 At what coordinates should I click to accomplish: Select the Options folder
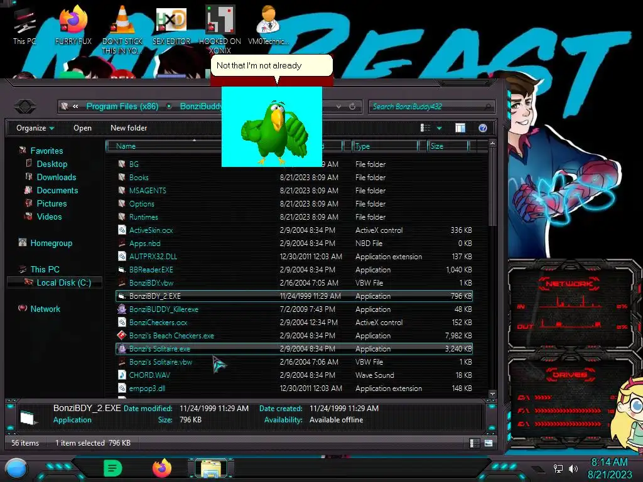(x=141, y=204)
